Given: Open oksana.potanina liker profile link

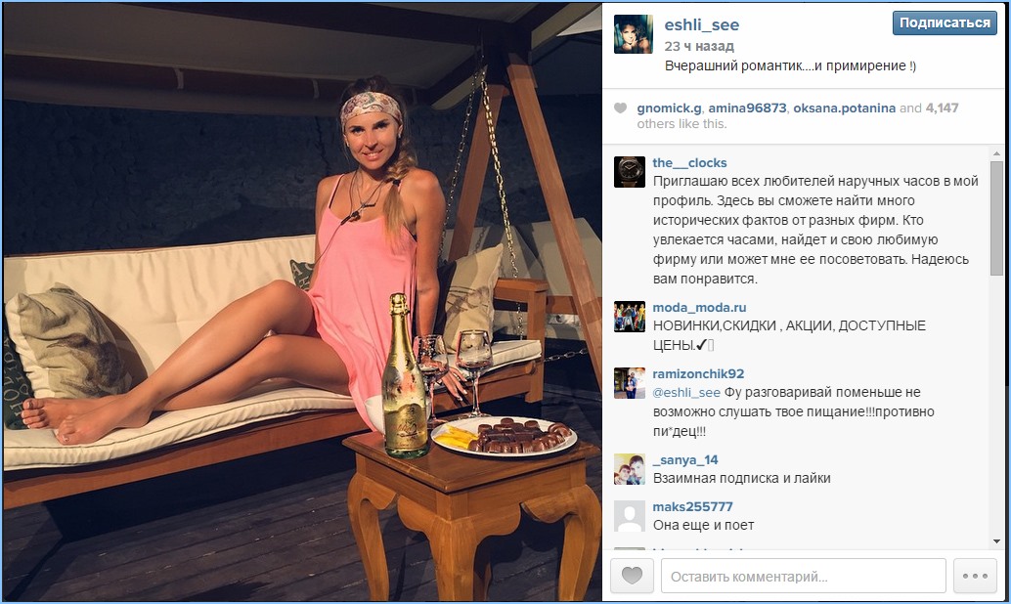Looking at the screenshot, I should tap(844, 108).
